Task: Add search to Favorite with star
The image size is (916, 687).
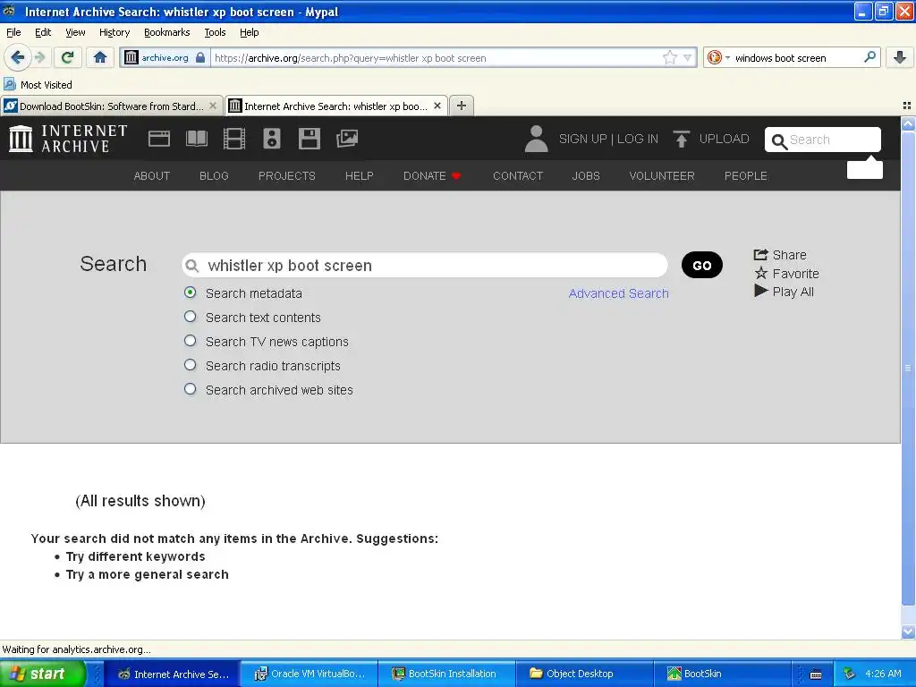Action: click(786, 274)
